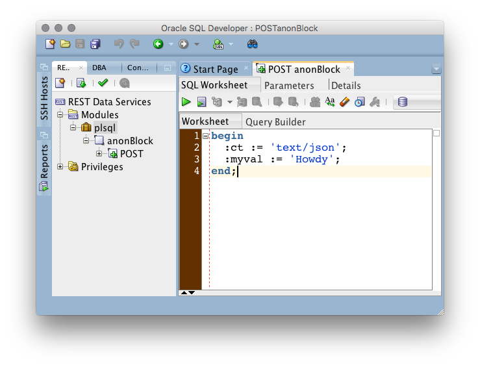Collapse the anonBlock template node
480x367 pixels.
coord(86,140)
